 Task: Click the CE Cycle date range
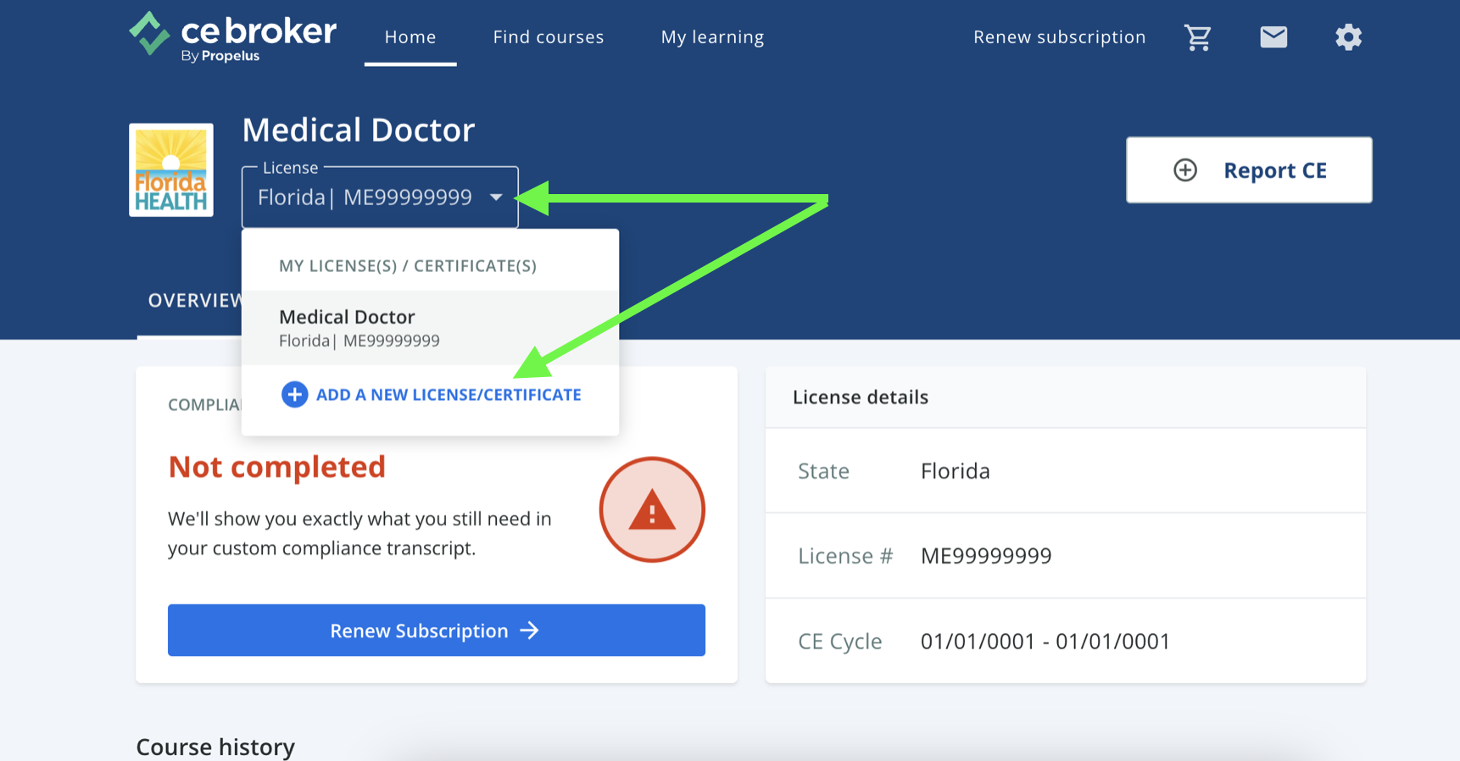point(1045,642)
